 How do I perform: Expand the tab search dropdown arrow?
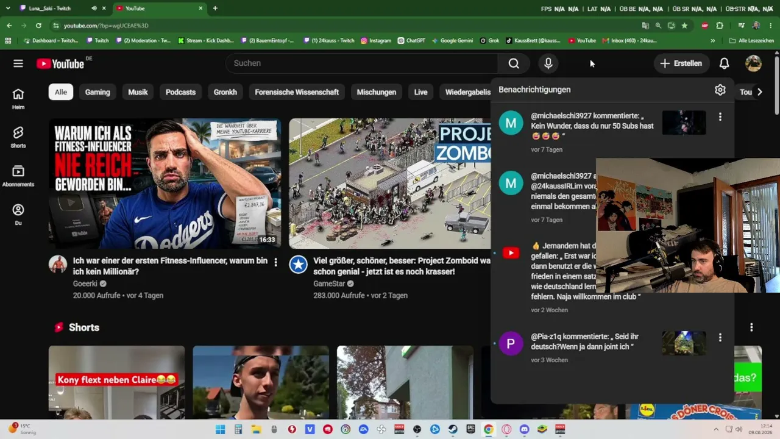(8, 9)
